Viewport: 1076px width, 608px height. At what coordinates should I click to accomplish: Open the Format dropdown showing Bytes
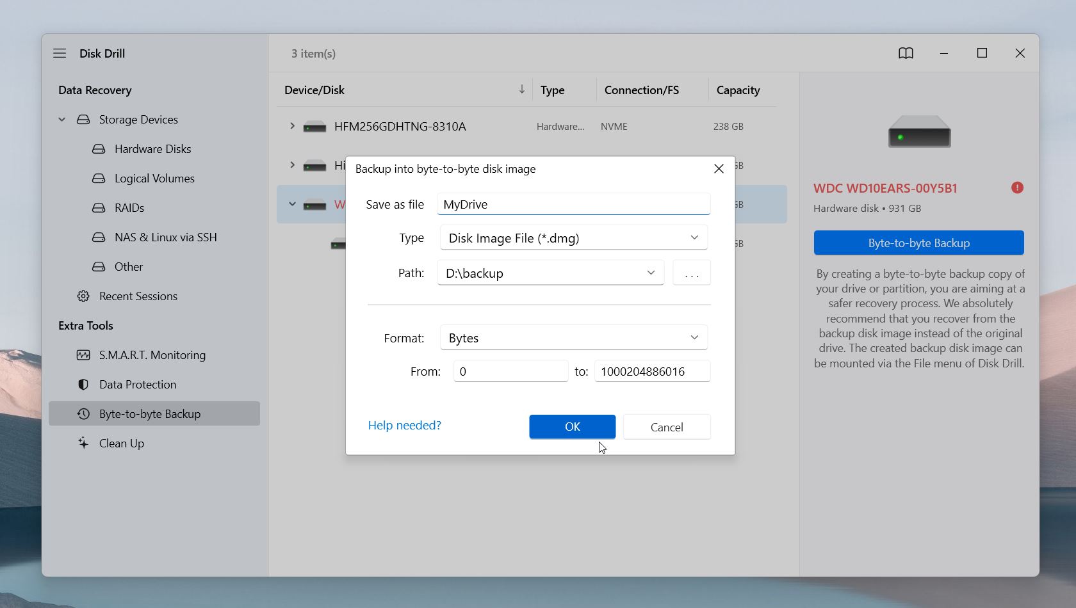[x=574, y=338]
